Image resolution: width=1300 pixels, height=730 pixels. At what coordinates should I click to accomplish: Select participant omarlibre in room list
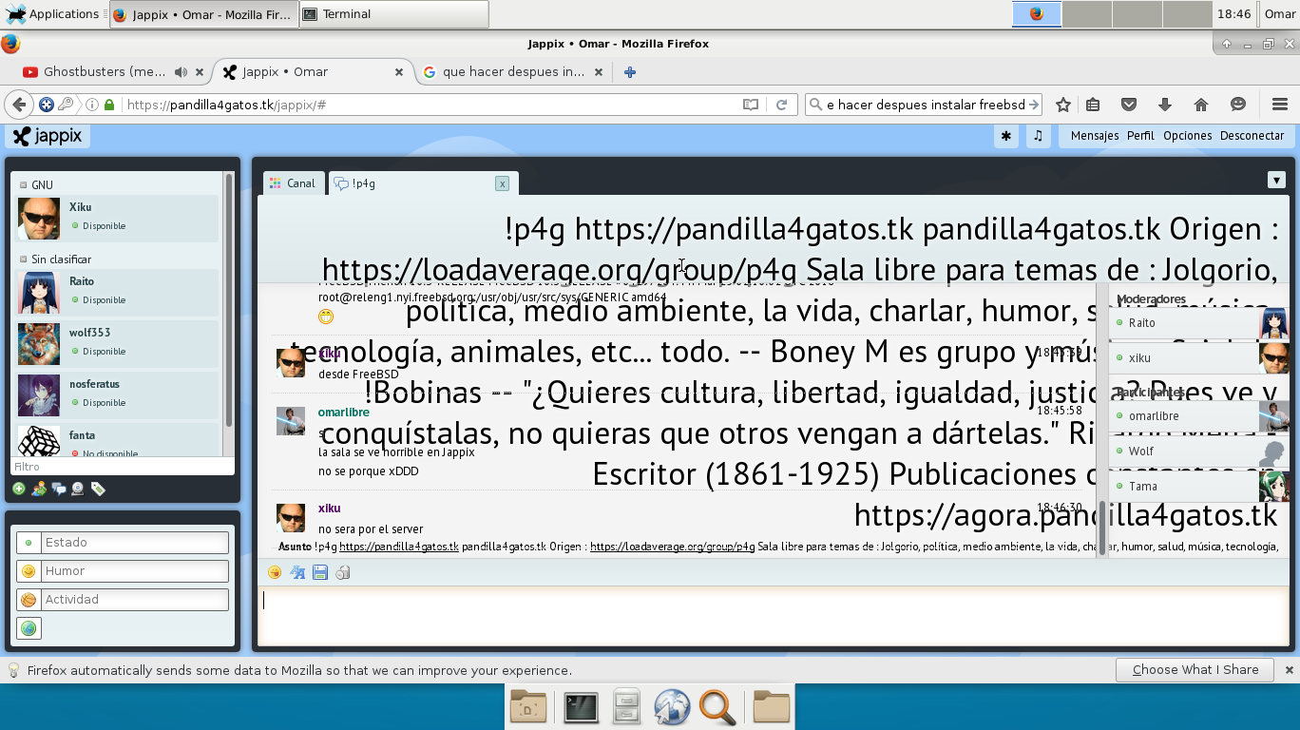(x=1199, y=416)
